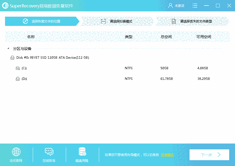Click the drive icon next to (C:)
This screenshot has height=166, width=235.
tap(17, 68)
